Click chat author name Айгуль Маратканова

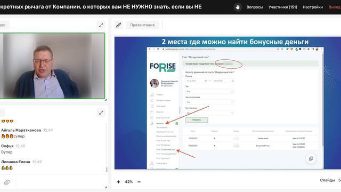(21, 130)
